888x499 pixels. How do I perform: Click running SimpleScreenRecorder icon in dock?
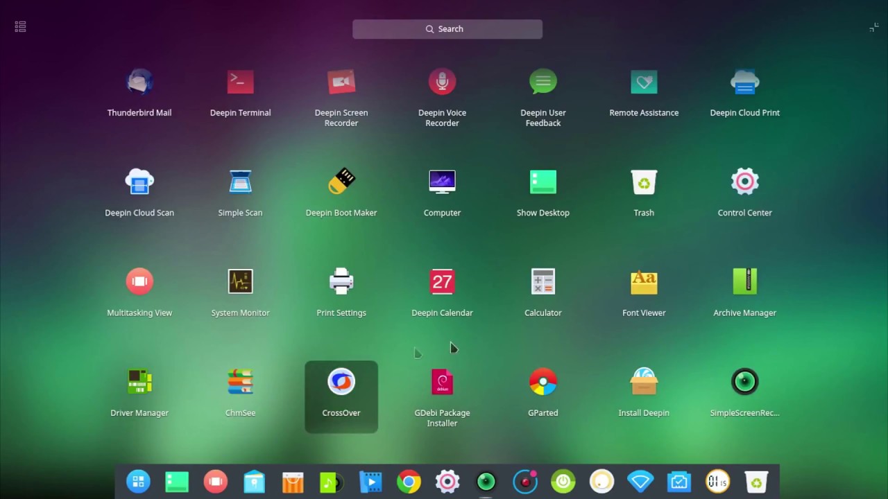click(486, 482)
